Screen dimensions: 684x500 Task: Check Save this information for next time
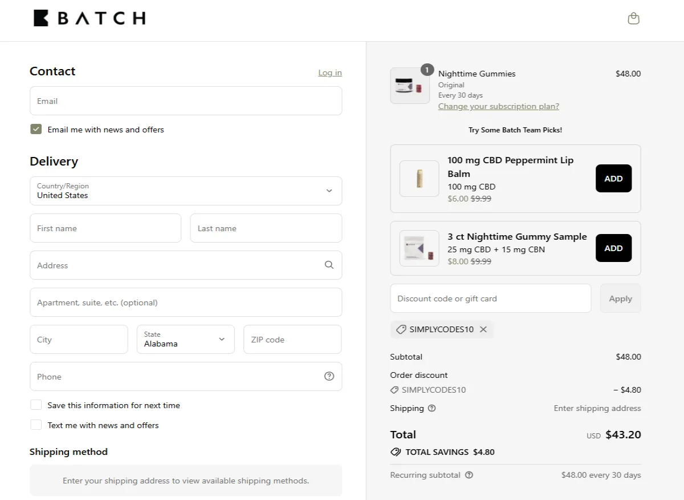point(36,405)
